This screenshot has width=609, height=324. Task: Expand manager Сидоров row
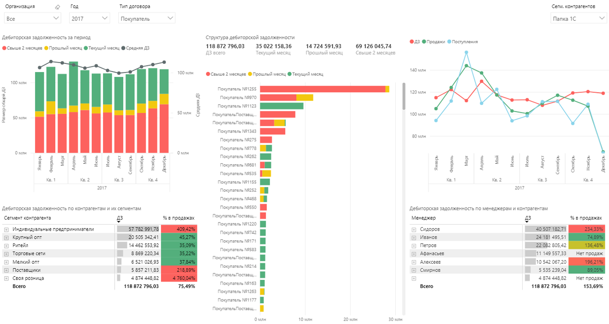pyautogui.click(x=414, y=229)
